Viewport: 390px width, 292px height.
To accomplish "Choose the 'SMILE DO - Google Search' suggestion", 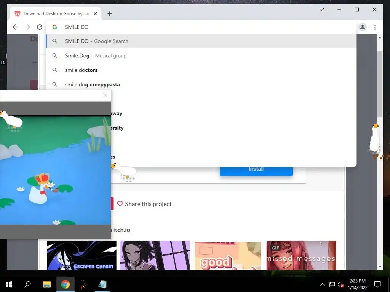I will coord(201,41).
